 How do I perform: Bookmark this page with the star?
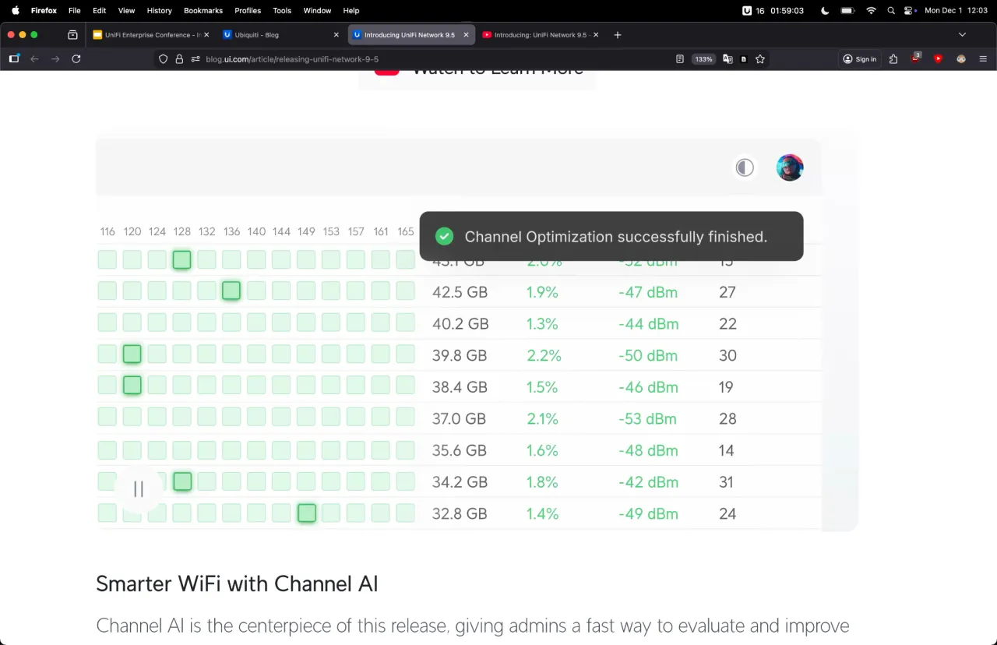(760, 58)
